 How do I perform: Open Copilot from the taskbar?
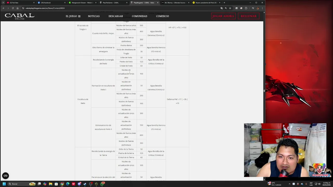click(x=45, y=184)
